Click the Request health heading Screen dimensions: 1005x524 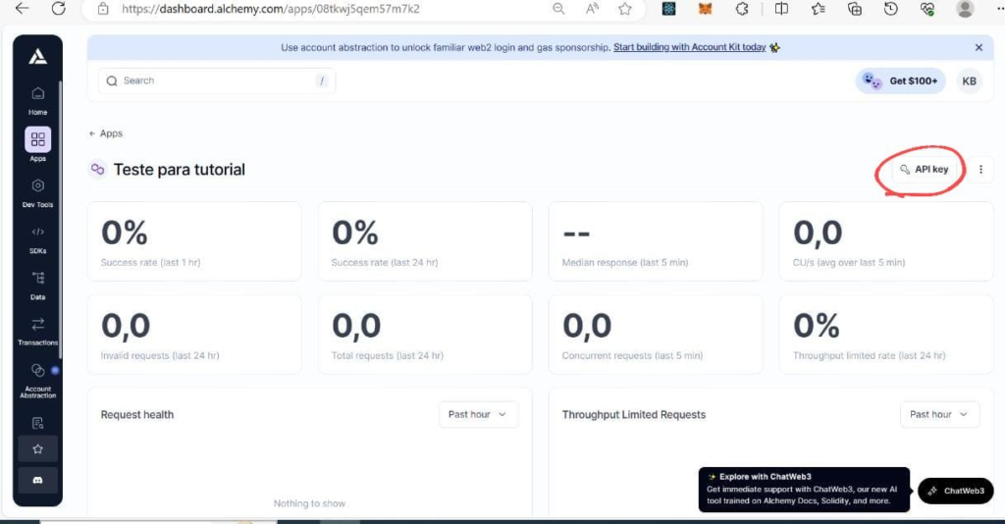tap(137, 414)
